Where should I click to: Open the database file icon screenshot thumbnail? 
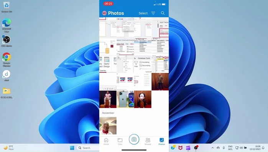(x=108, y=46)
